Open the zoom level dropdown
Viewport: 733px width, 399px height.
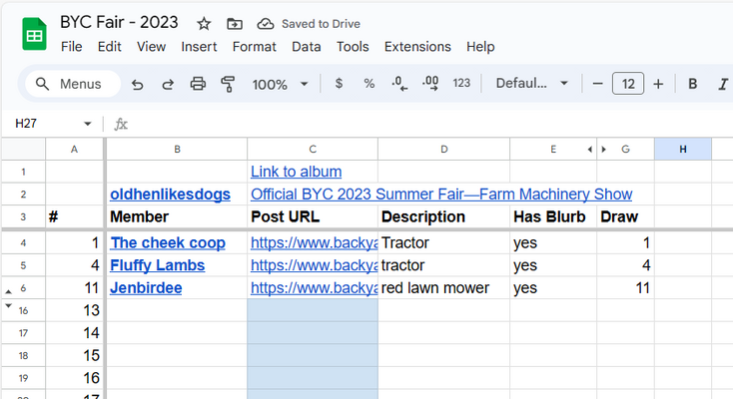(x=280, y=84)
